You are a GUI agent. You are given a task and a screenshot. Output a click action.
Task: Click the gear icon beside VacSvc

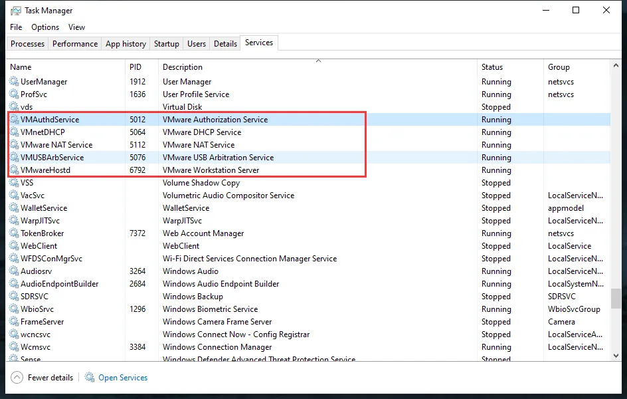(x=14, y=196)
